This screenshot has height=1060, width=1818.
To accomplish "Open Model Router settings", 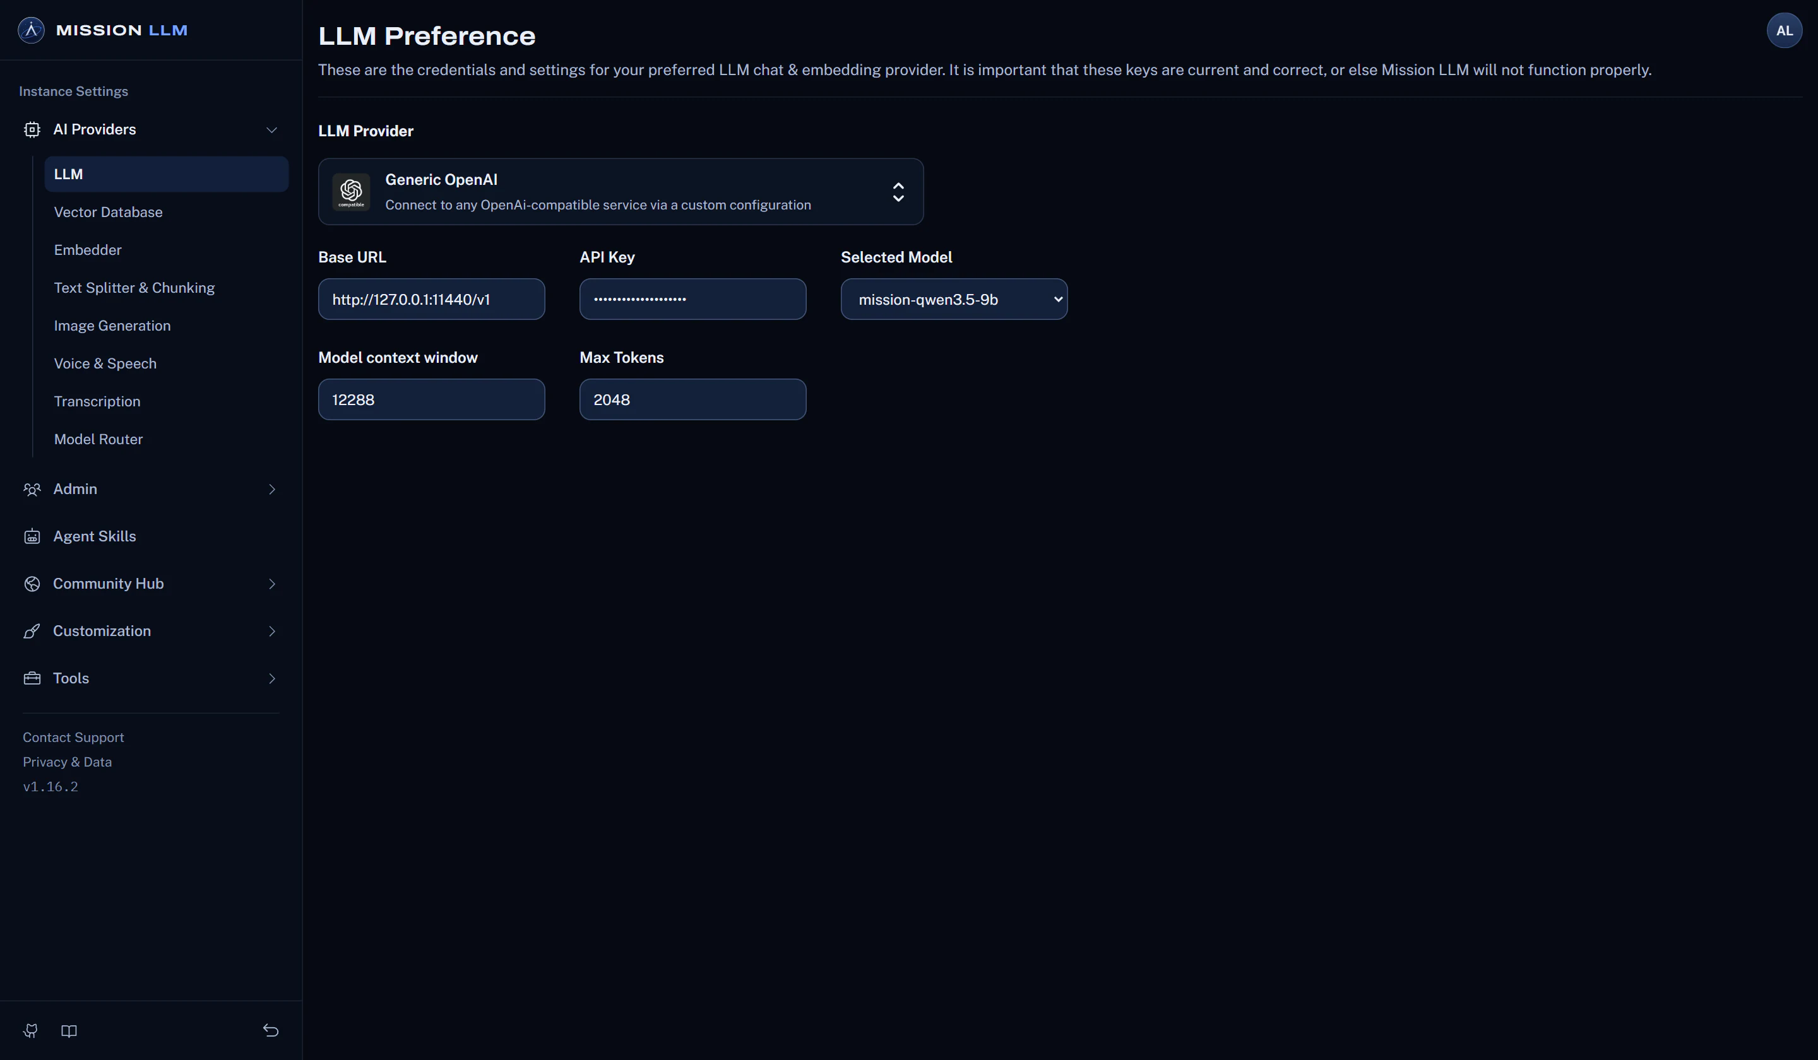I will tap(98, 439).
